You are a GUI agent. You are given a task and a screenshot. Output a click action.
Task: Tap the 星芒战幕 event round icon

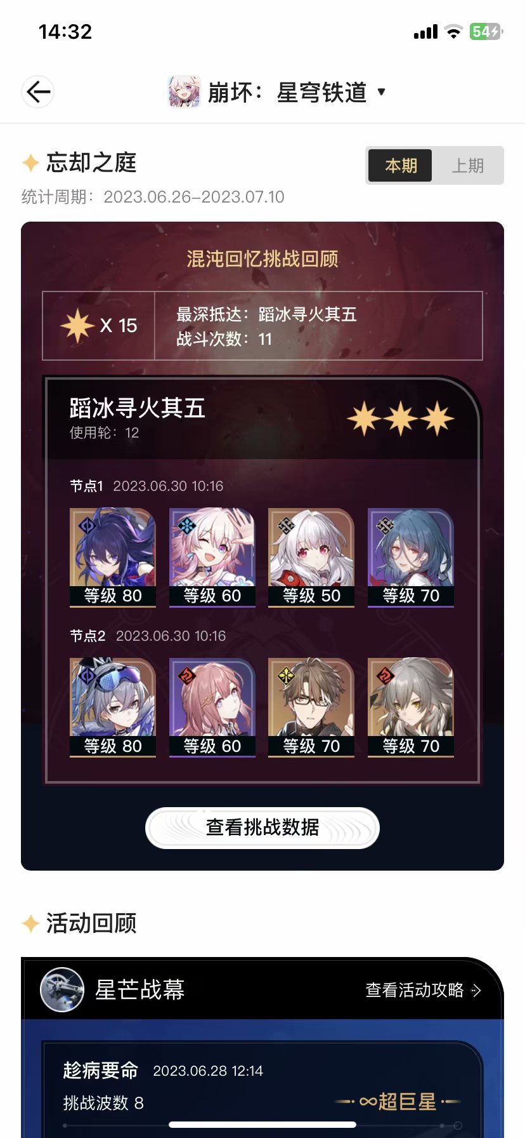point(62,989)
